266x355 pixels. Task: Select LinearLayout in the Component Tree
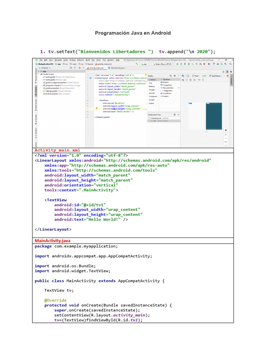click(156, 118)
